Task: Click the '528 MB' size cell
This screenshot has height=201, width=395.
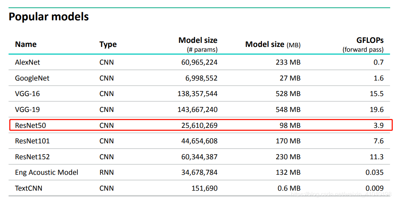Action: tap(288, 94)
